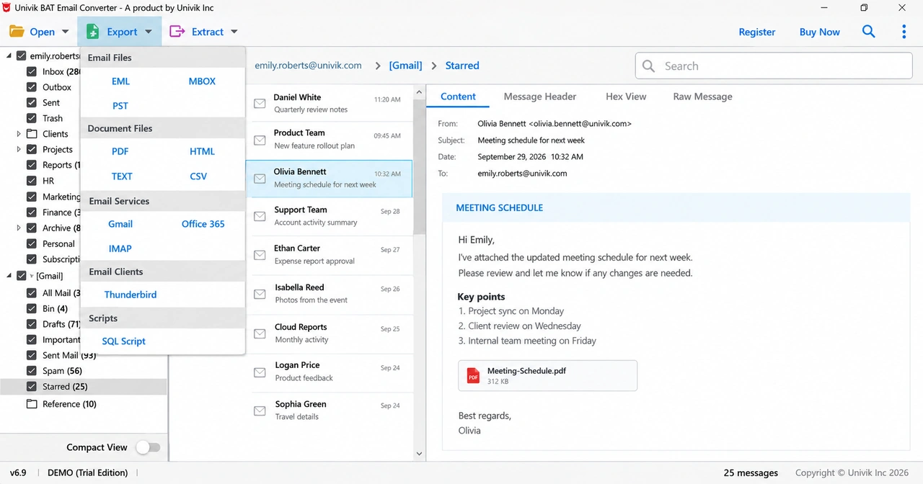Choose Gmail from Email Services

click(120, 224)
